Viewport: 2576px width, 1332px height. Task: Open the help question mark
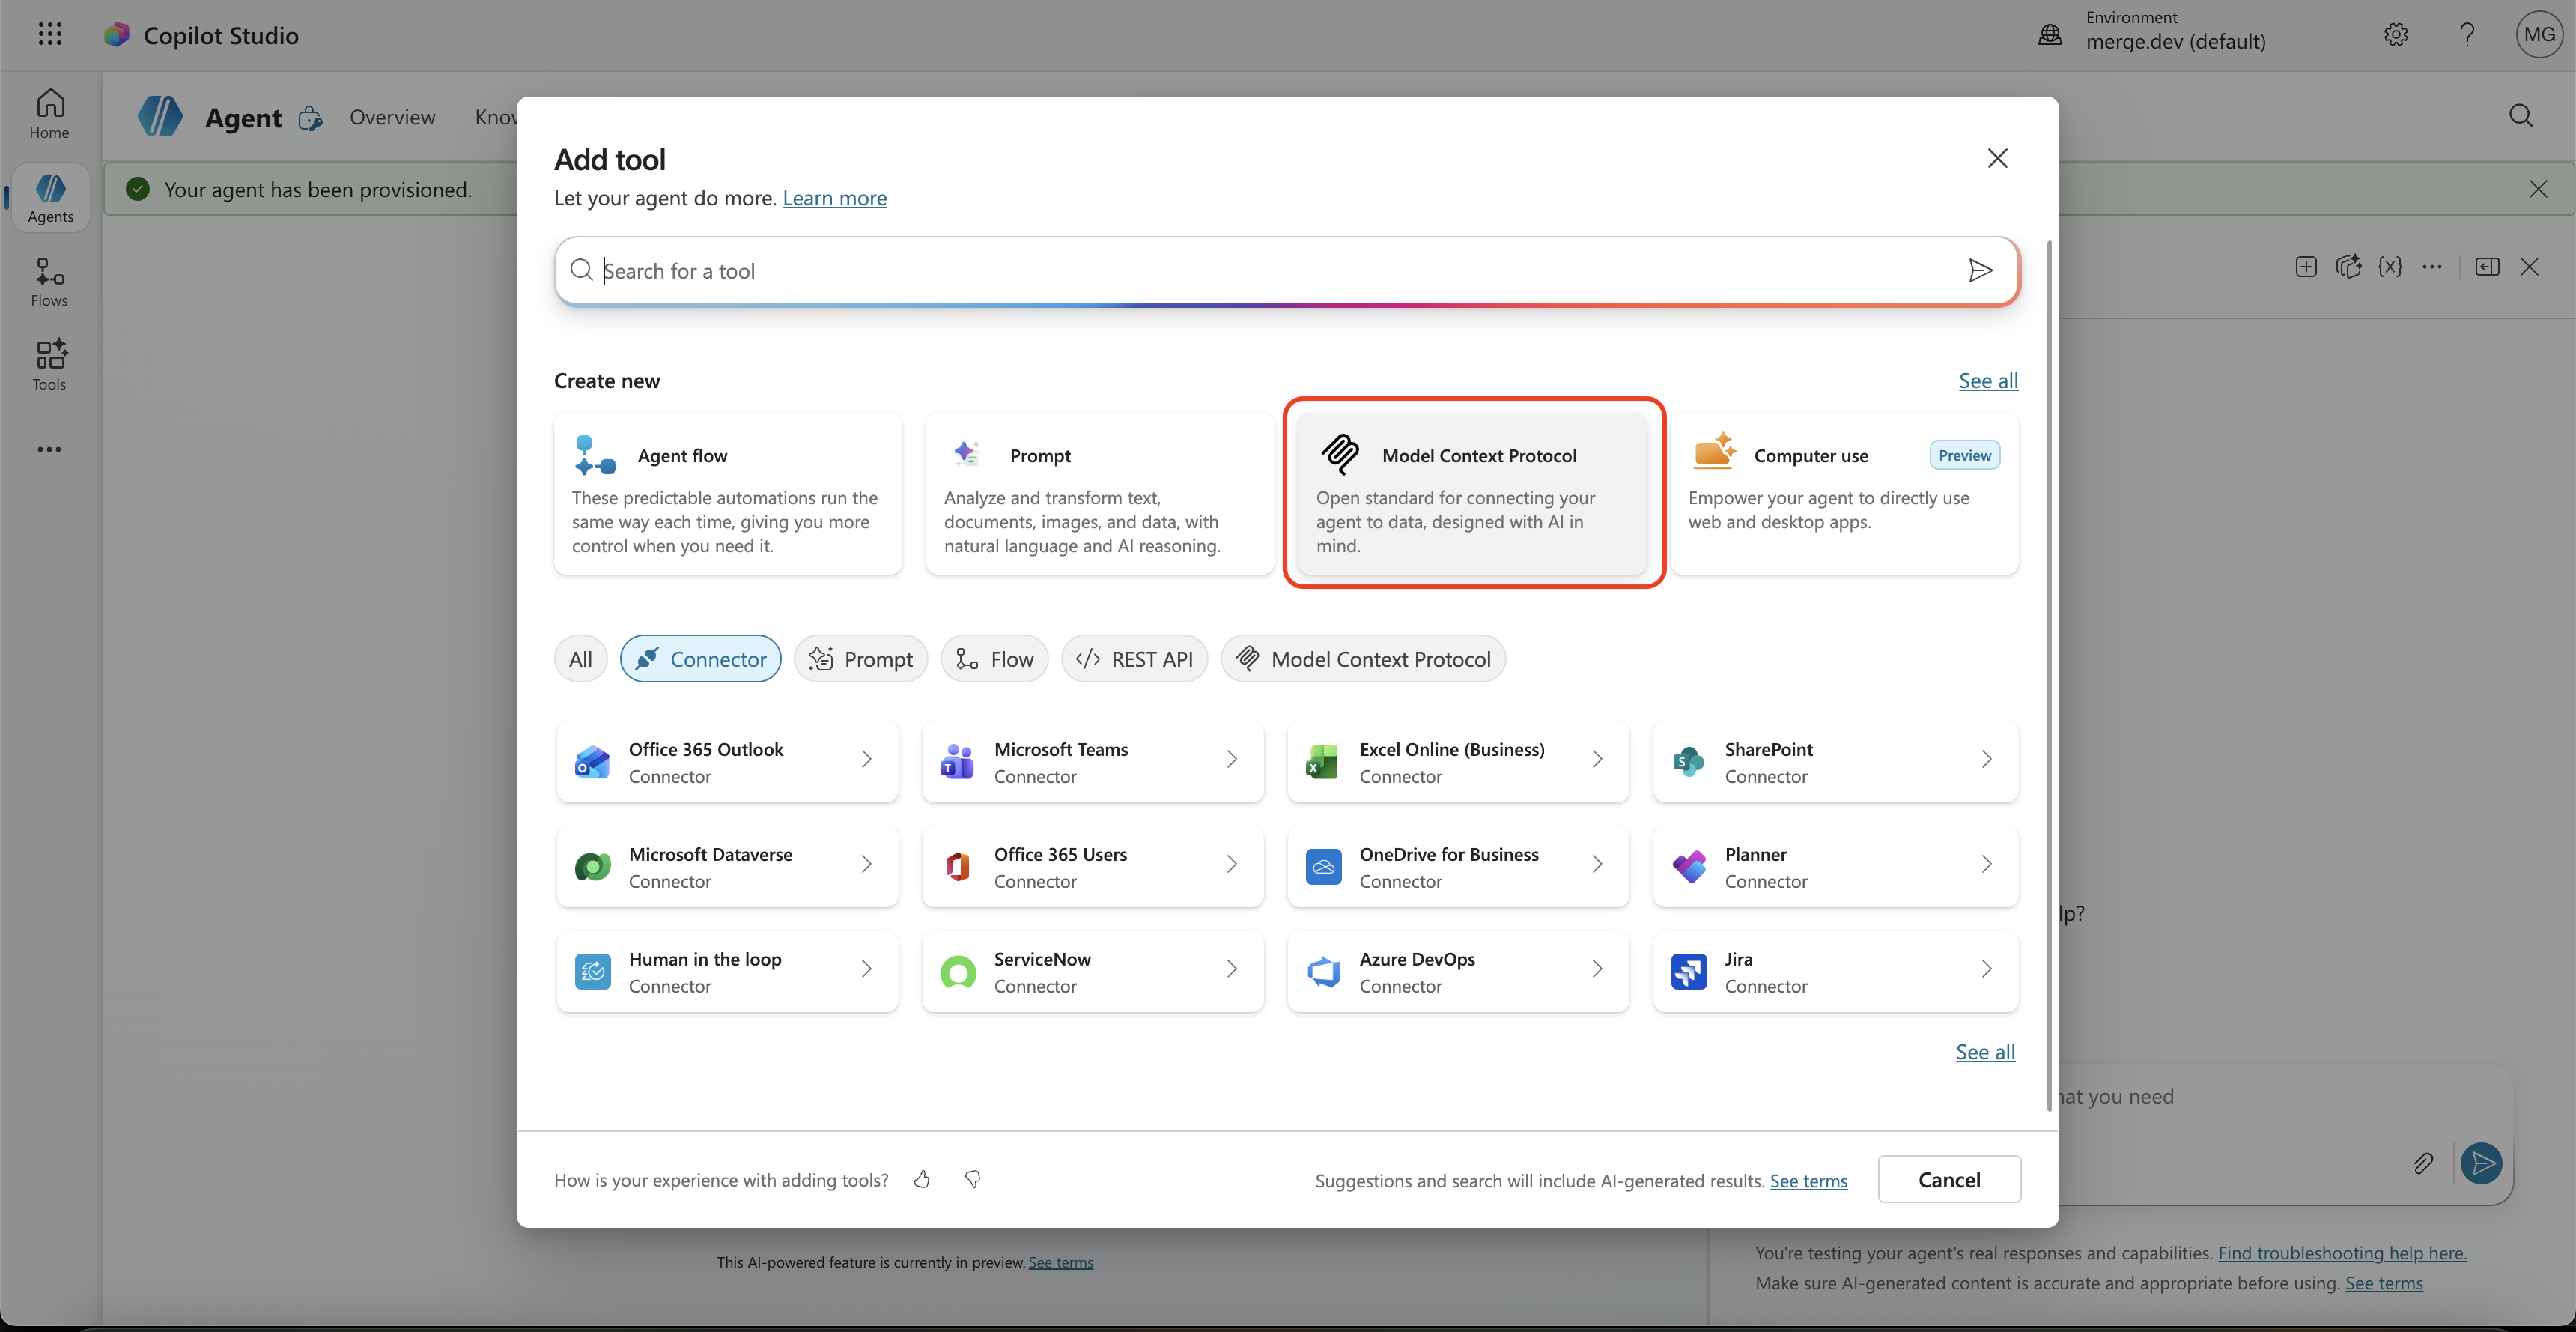(2468, 35)
